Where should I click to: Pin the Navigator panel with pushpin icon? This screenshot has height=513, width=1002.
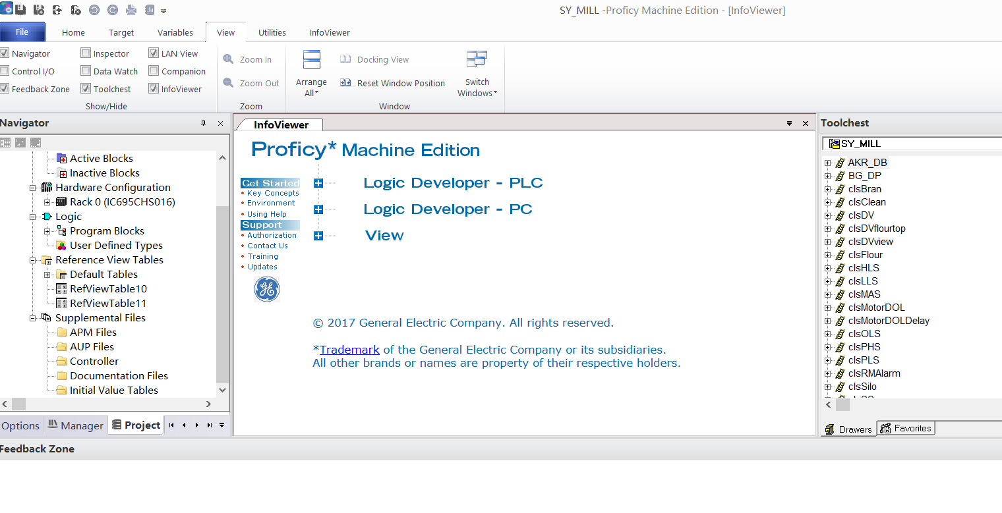203,123
